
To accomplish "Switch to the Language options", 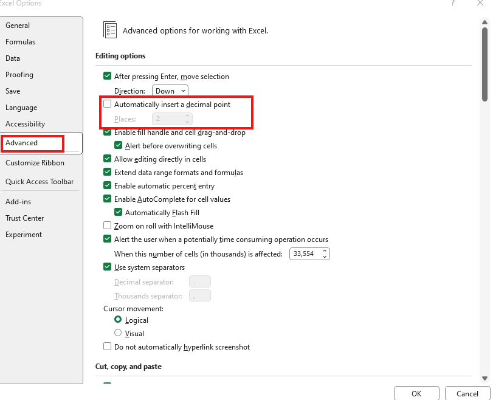I will point(21,107).
